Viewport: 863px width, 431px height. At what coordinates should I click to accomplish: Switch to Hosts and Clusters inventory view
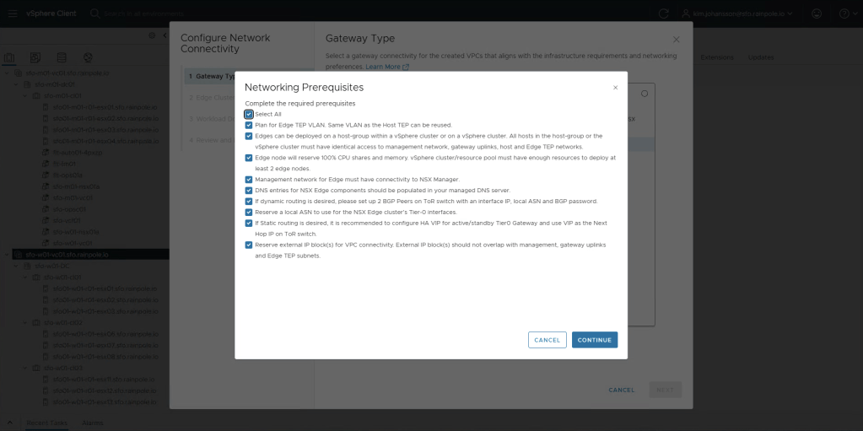coord(10,57)
